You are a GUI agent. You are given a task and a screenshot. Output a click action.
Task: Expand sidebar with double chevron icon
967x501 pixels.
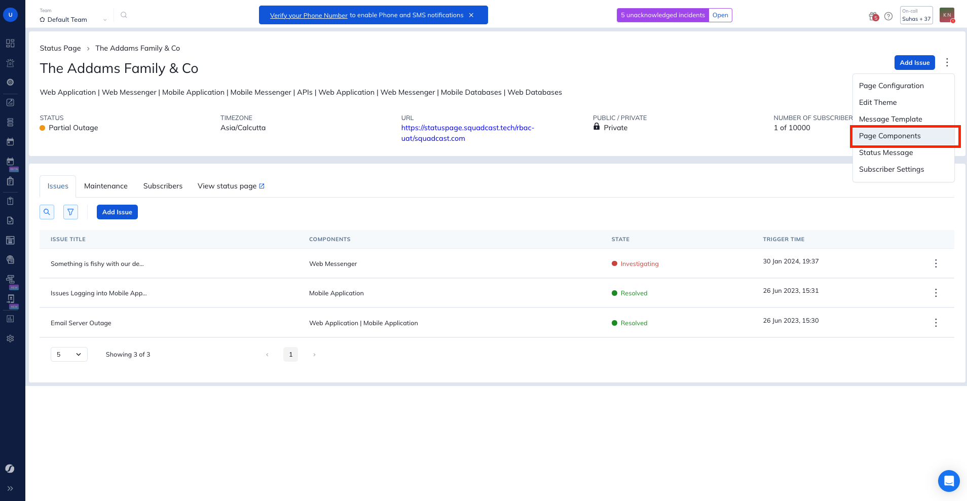coord(10,488)
